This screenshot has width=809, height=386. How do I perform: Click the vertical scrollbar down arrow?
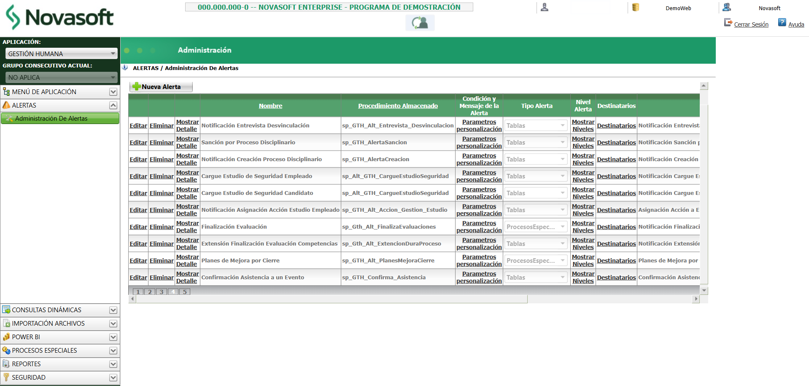pos(704,291)
